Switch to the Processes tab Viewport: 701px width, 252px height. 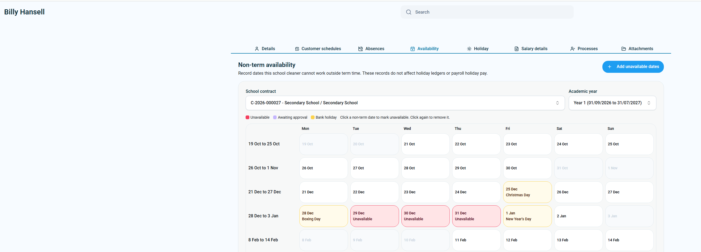click(584, 49)
